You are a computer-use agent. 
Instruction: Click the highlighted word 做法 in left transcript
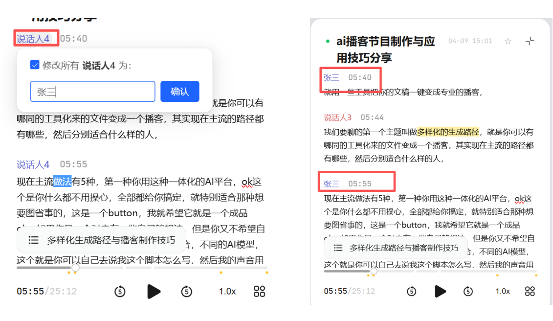tap(63, 182)
